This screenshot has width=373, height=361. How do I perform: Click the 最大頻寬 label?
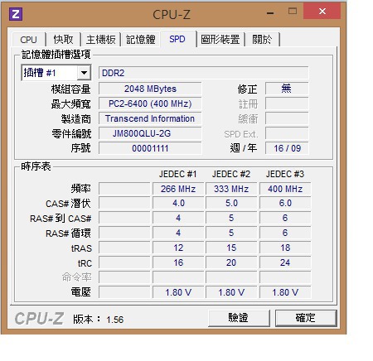click(x=70, y=104)
